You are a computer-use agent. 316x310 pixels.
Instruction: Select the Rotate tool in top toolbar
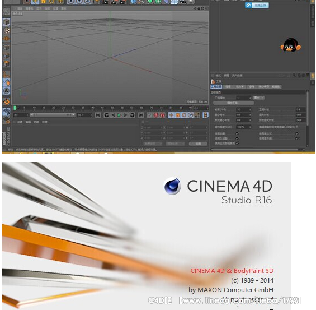pos(52,2)
